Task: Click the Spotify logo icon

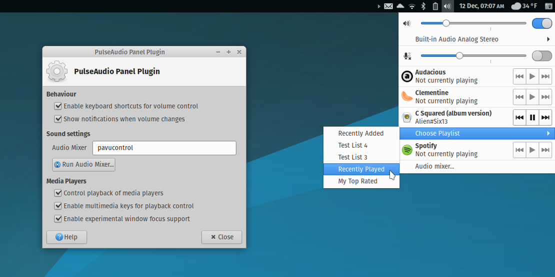Action: (407, 150)
